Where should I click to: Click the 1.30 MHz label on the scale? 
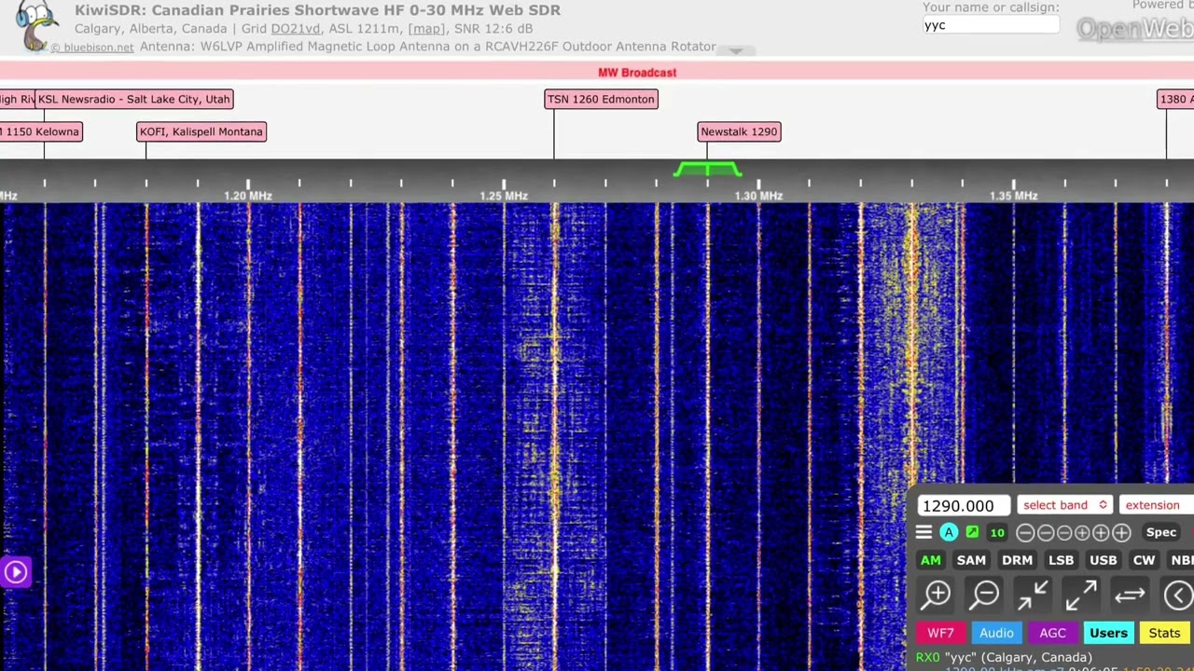pyautogui.click(x=758, y=196)
